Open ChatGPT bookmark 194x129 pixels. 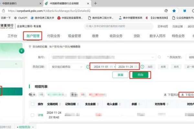[x=21, y=18]
